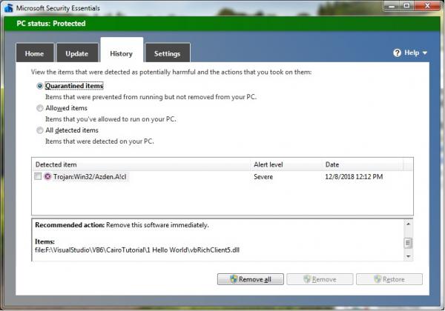Screen dimensions: 445x311
Task: Click the Recommended action text line
Action: [x=122, y=225]
